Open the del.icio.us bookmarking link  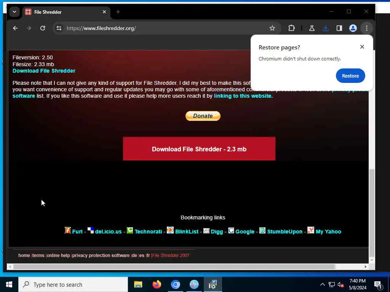click(x=108, y=232)
